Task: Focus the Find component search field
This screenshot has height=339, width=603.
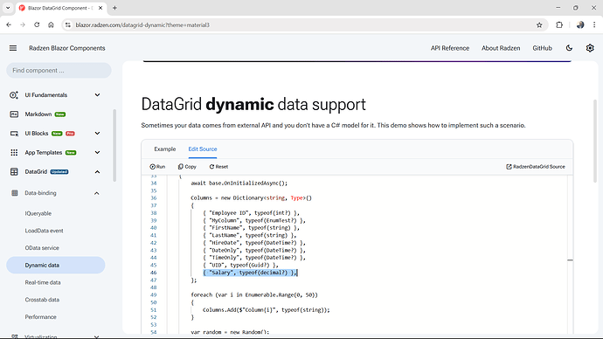Action: tap(59, 71)
